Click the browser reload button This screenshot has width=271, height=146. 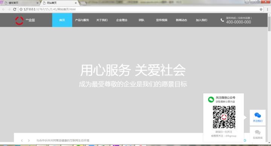click(15, 9)
